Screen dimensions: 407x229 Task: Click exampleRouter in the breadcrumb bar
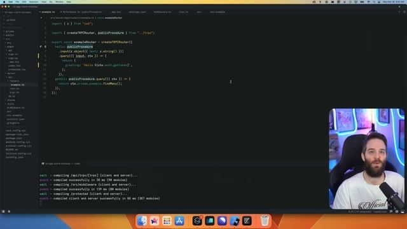pos(113,18)
